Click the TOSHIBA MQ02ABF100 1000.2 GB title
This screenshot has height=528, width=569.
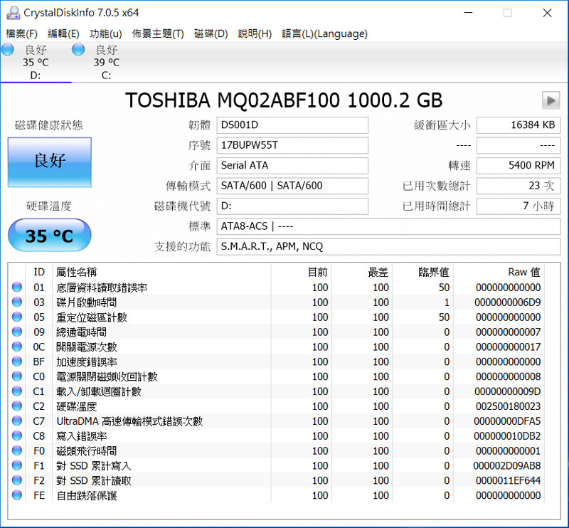(x=284, y=100)
